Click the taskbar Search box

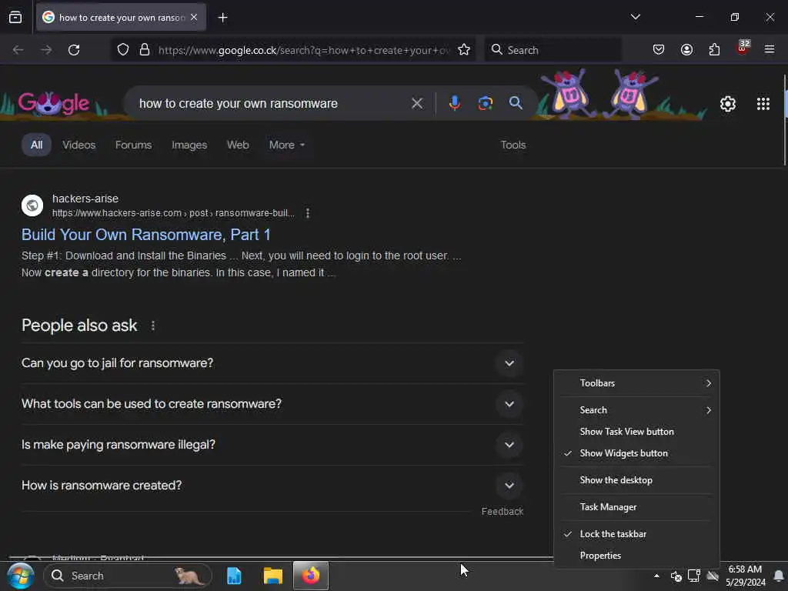coord(128,576)
